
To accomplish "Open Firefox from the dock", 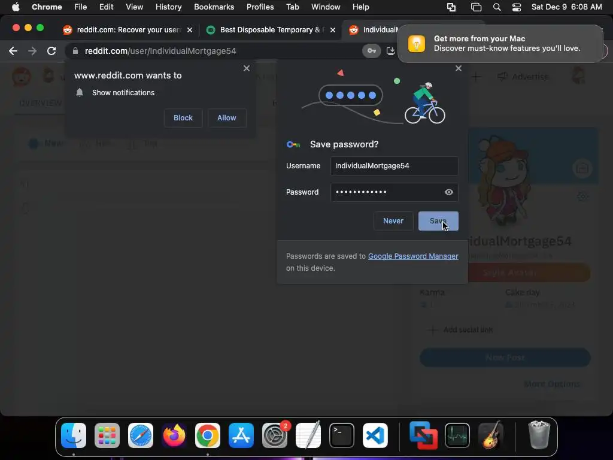I will click(174, 435).
